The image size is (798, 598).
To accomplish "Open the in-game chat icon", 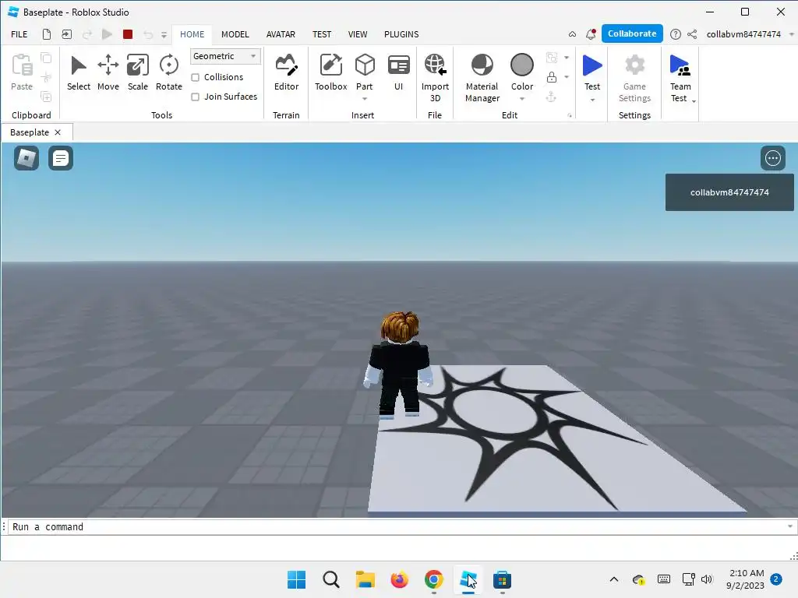I will 61,158.
